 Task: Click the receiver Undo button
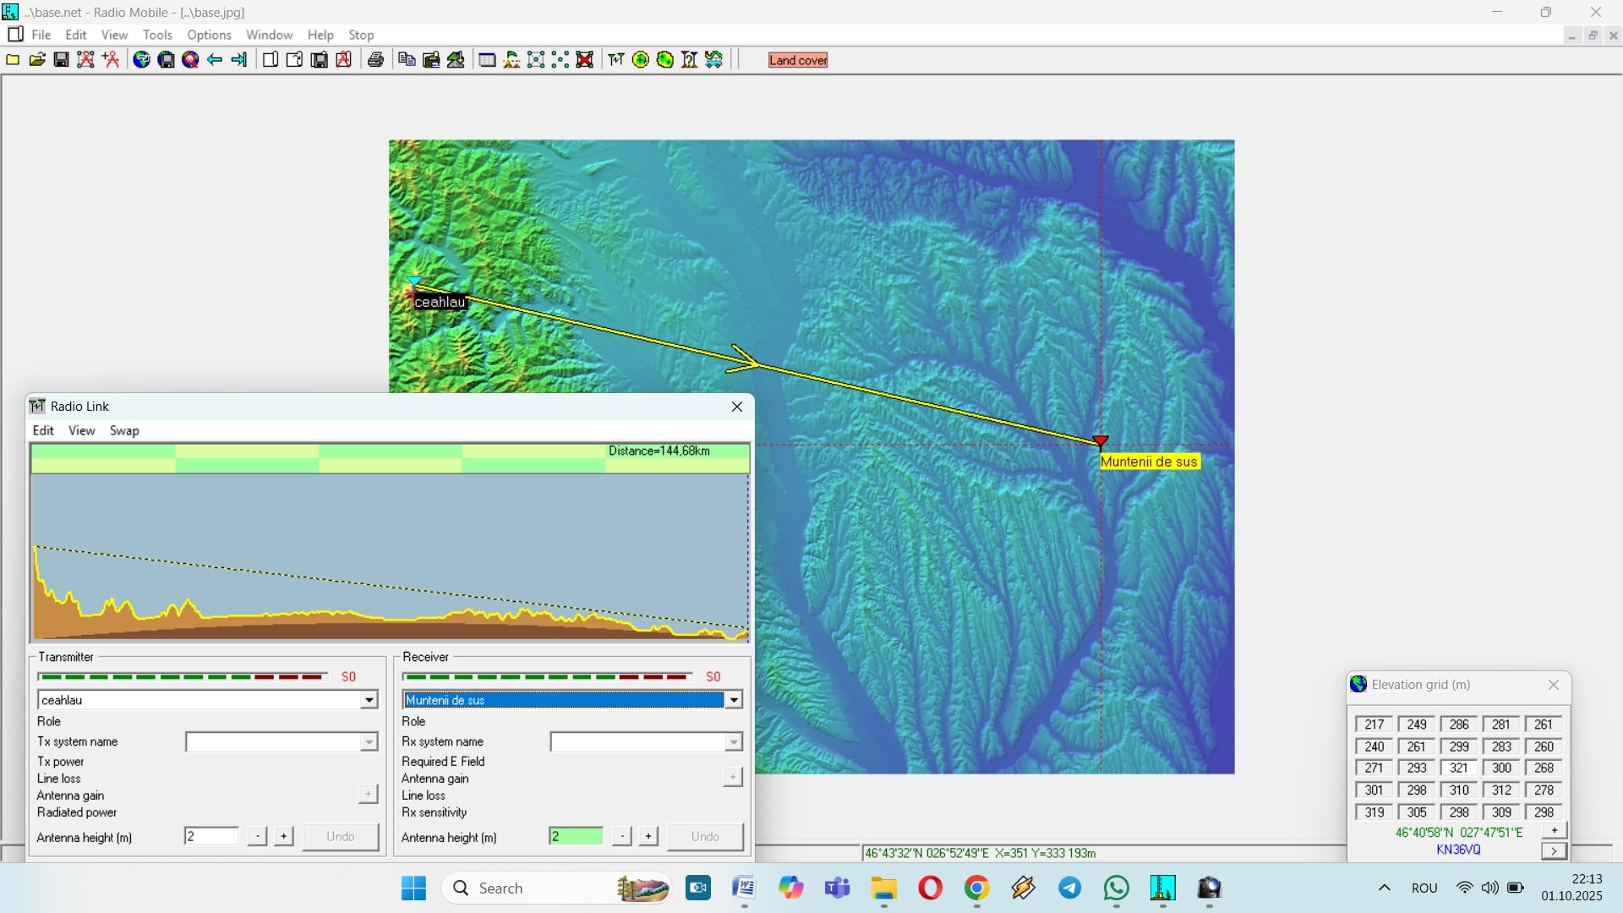click(x=705, y=836)
